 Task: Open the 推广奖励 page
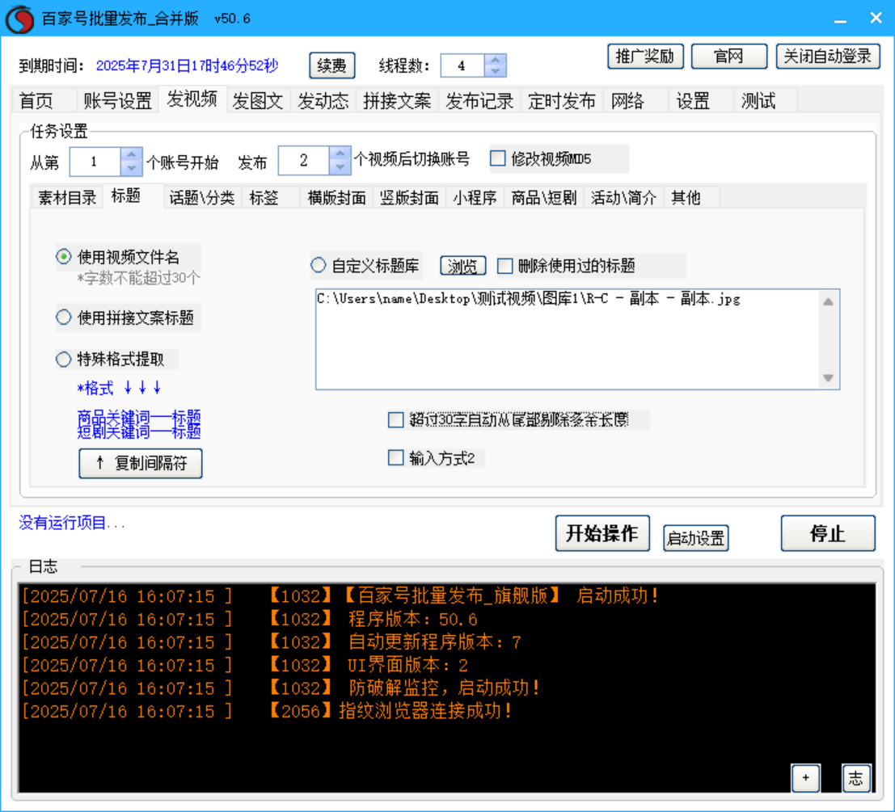point(645,57)
